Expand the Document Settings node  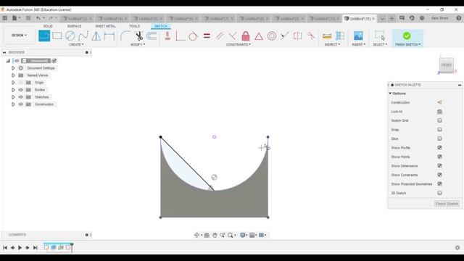[13, 68]
